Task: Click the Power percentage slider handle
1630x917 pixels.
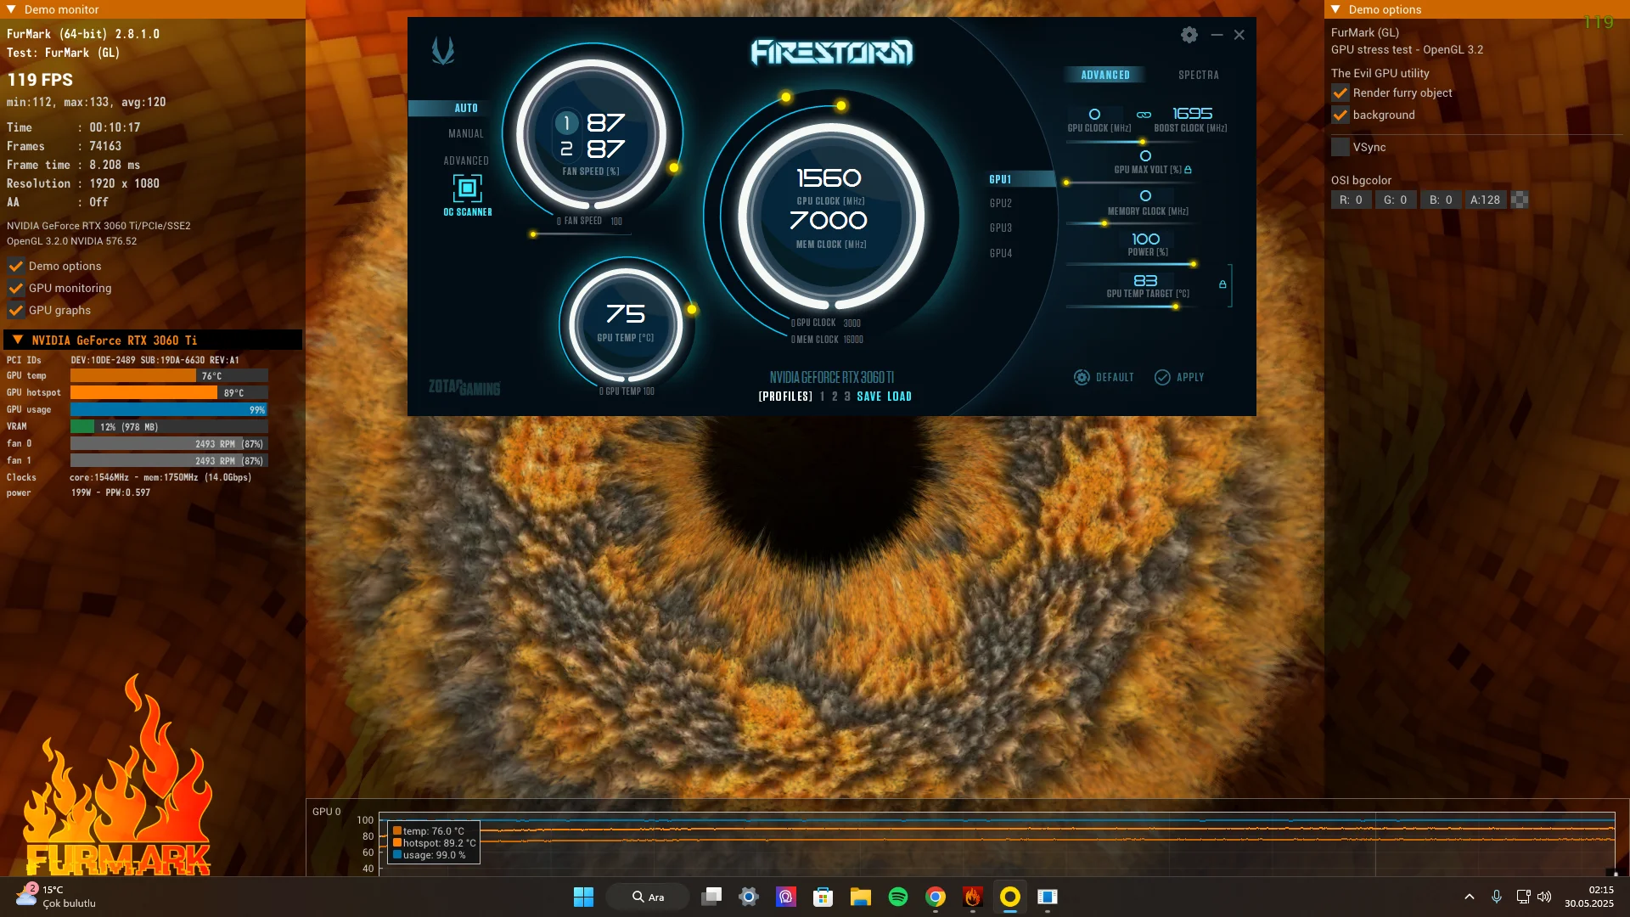Action: (1193, 264)
